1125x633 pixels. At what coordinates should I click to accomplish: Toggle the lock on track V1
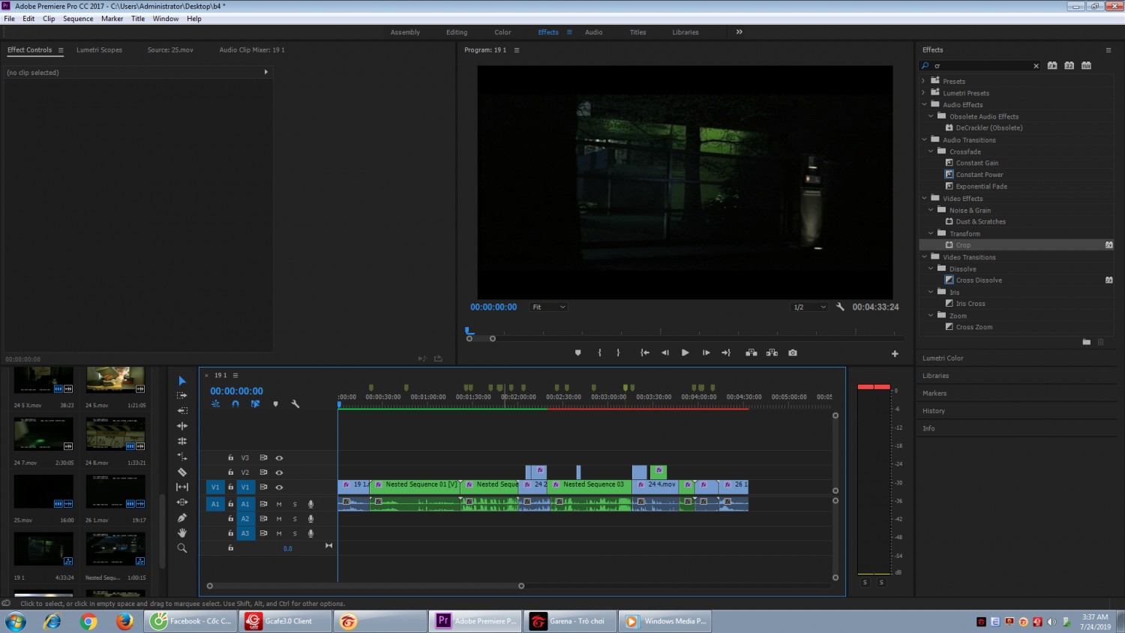pos(231,487)
